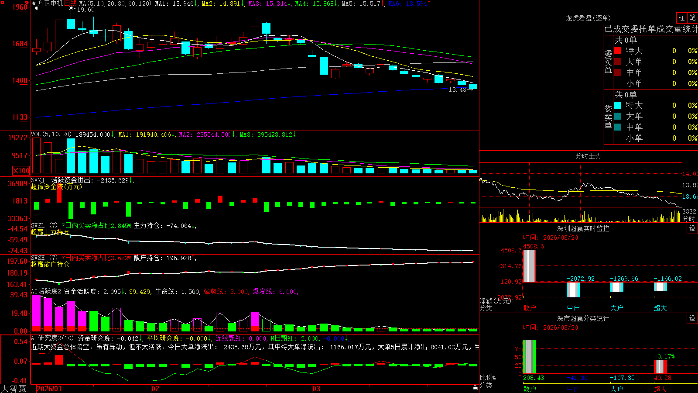Click the 2026/01 timeline marker
The height and width of the screenshot is (393, 698).
49,389
